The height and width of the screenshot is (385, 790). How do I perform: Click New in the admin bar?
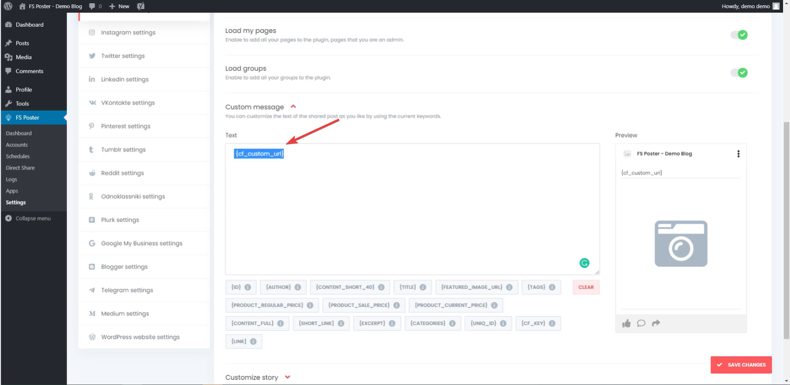click(x=119, y=6)
